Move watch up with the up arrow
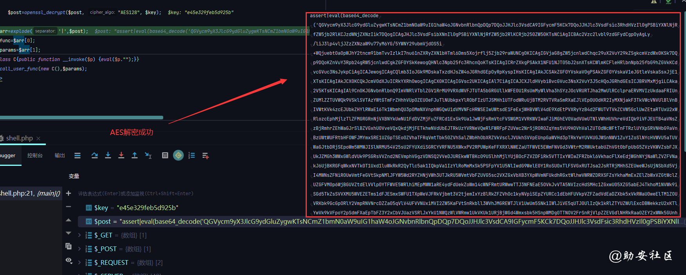686x275 pixels. coord(68,220)
